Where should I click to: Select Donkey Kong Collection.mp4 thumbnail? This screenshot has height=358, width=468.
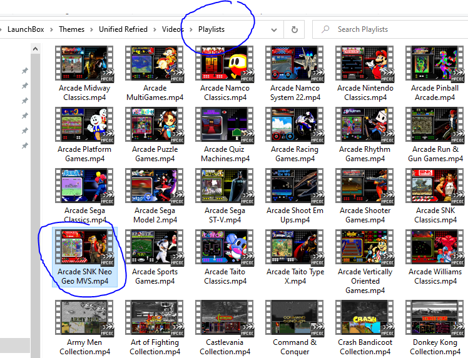point(435,317)
